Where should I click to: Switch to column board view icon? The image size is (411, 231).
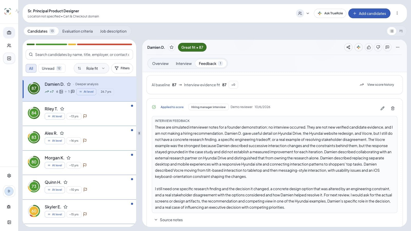[401, 31]
